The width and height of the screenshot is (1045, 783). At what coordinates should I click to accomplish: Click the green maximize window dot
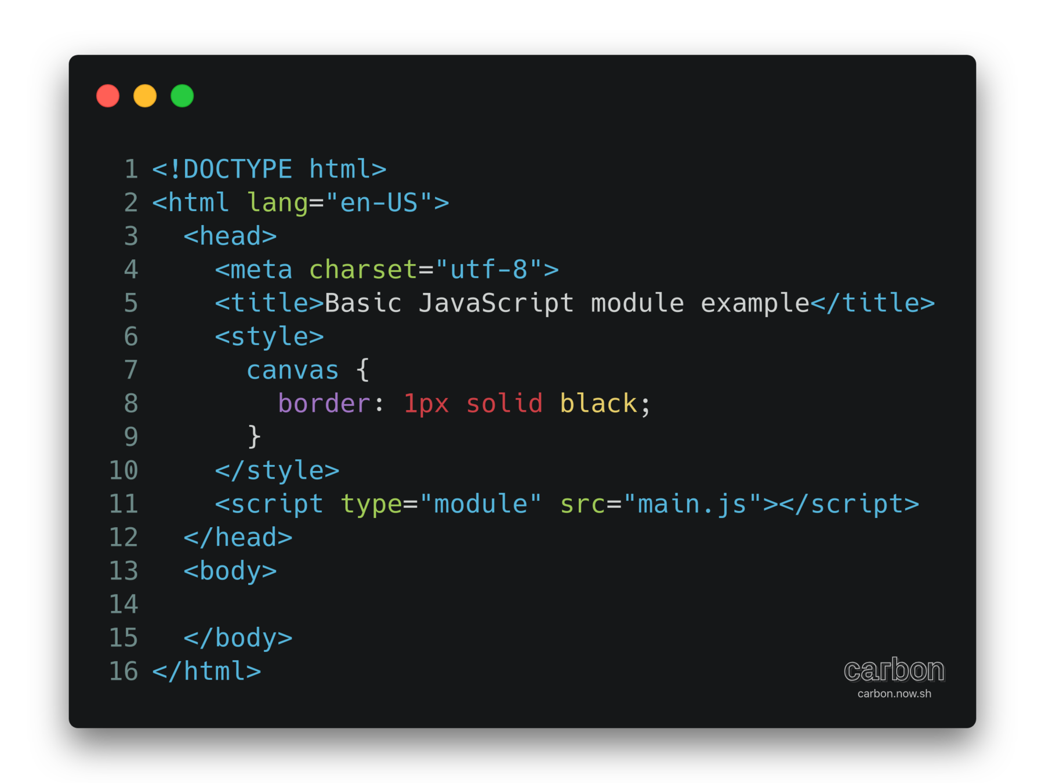(x=182, y=96)
